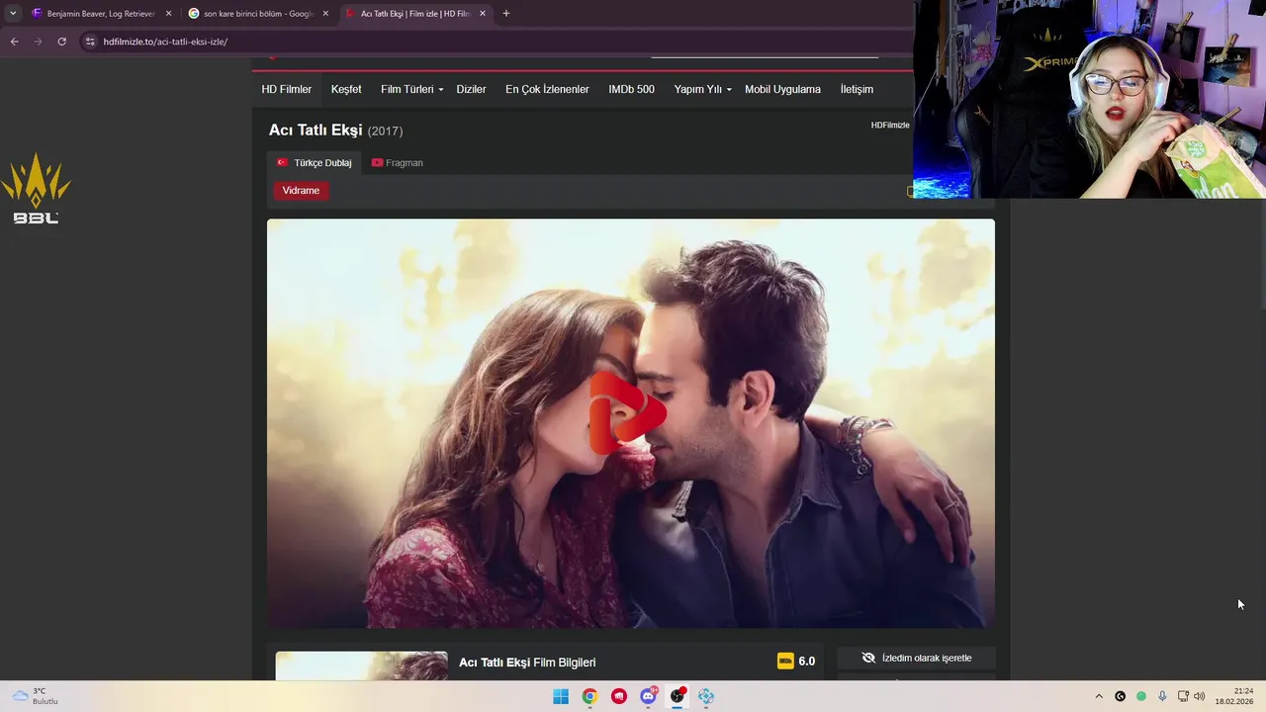Click the browser forward arrow
1266x712 pixels.
(38, 42)
